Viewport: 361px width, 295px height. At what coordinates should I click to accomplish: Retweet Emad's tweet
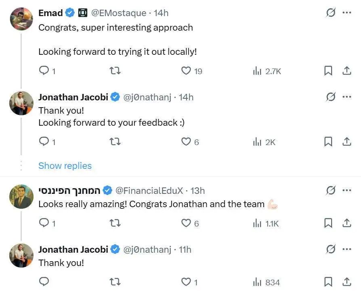(115, 71)
